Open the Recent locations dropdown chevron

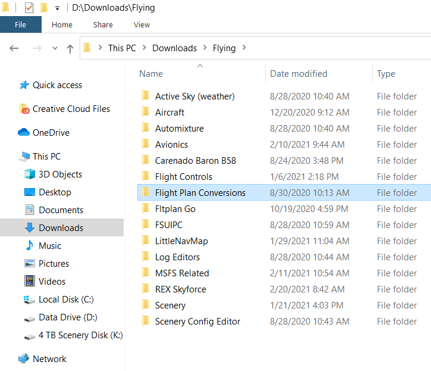point(55,48)
